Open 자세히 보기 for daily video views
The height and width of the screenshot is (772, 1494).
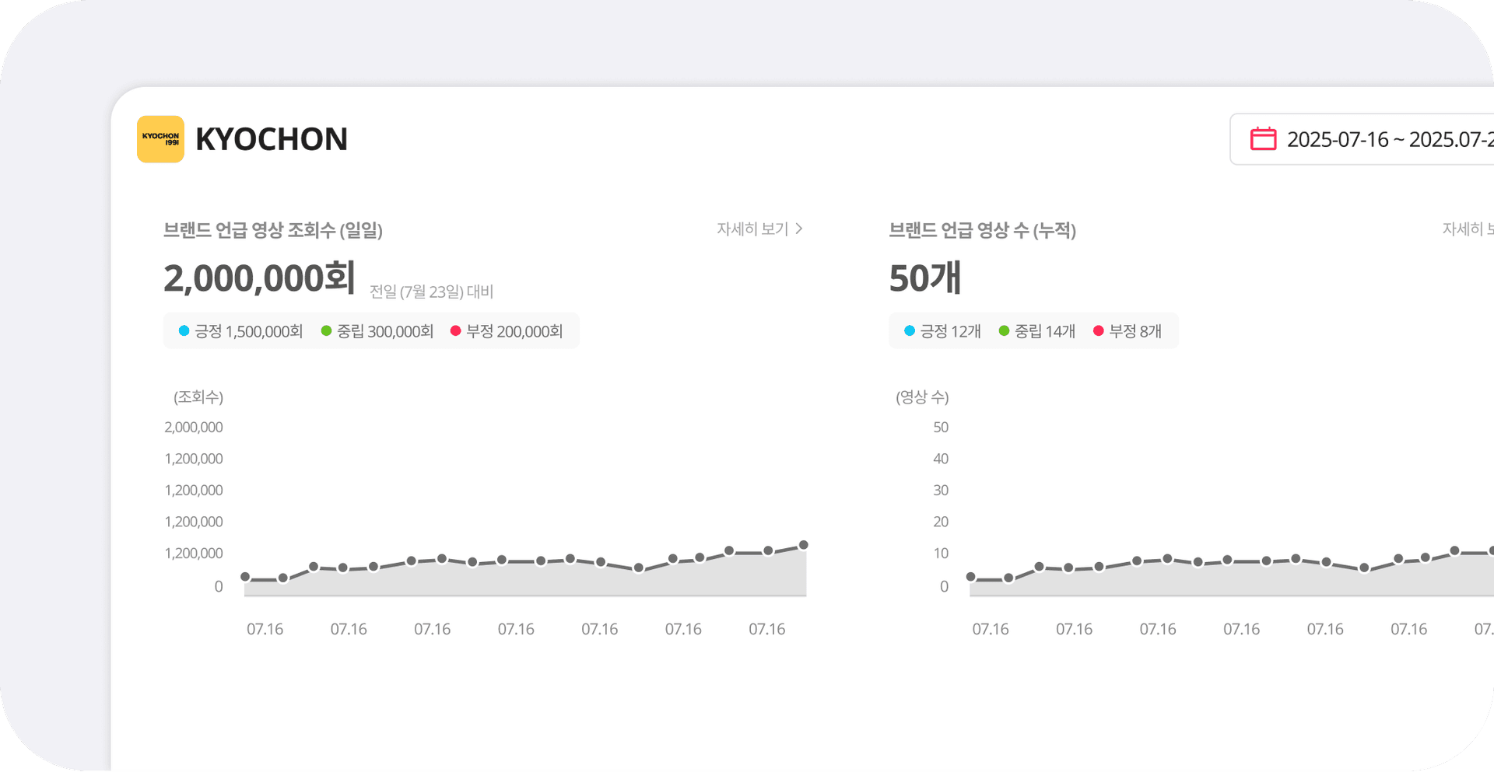(752, 229)
